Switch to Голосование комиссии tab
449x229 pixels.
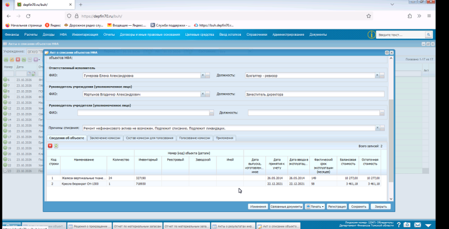click(x=195, y=138)
